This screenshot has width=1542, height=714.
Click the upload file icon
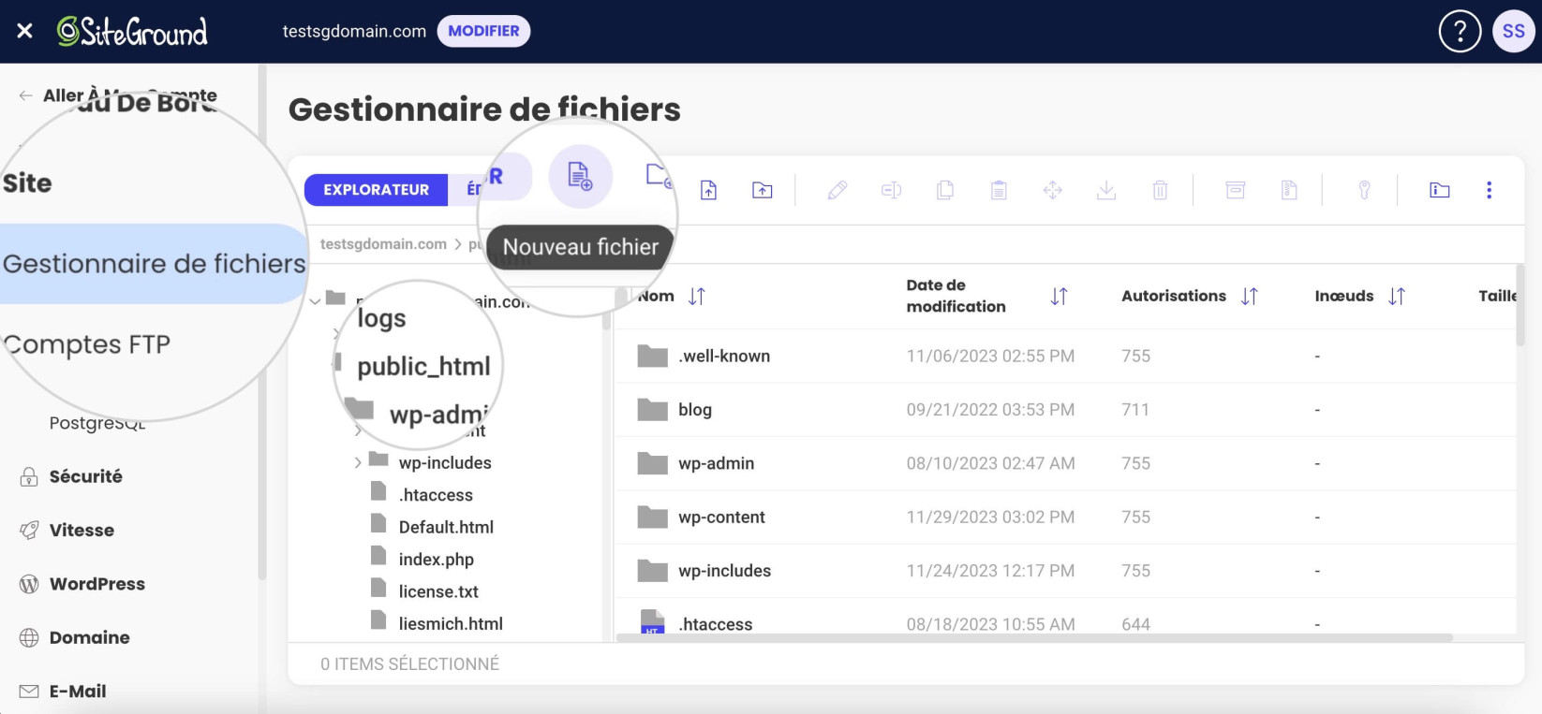709,190
